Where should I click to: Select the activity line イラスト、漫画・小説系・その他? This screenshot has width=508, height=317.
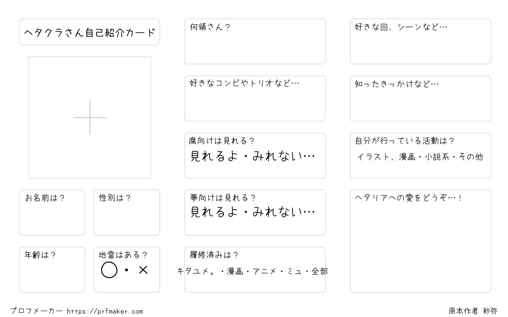420,157
